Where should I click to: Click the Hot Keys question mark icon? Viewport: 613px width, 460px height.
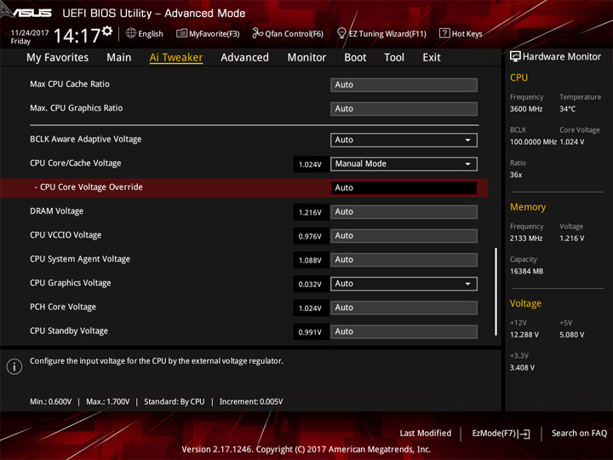[444, 33]
